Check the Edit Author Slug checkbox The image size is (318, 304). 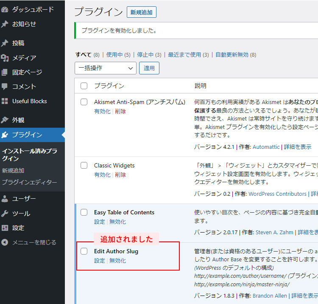[x=84, y=251]
